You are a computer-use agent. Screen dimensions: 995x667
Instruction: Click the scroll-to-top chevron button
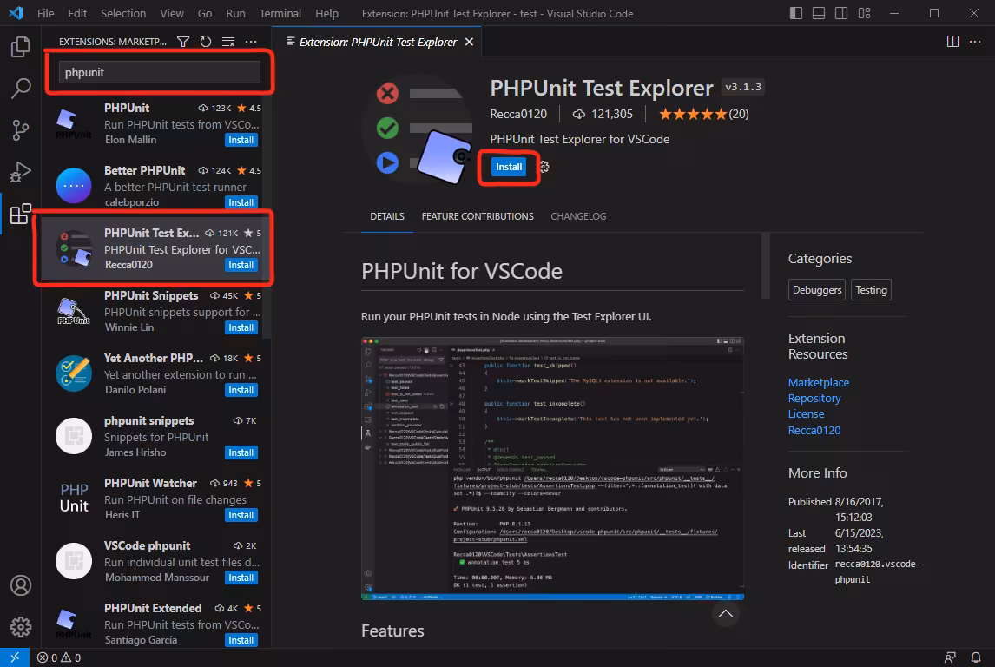(x=725, y=614)
